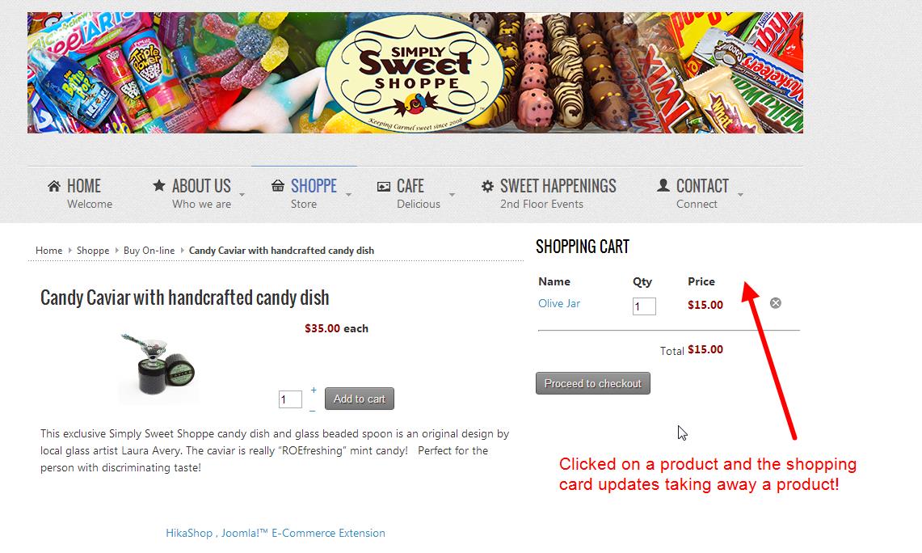This screenshot has height=553, width=922.
Task: Proceed to checkout
Action: coord(593,383)
